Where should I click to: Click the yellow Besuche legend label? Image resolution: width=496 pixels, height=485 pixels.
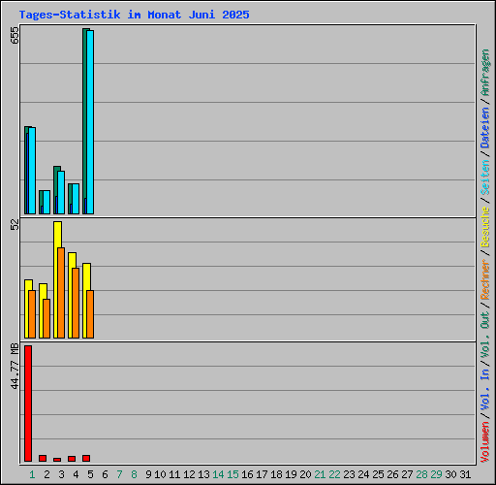point(484,227)
